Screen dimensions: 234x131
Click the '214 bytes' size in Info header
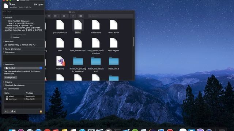coord(38,4)
